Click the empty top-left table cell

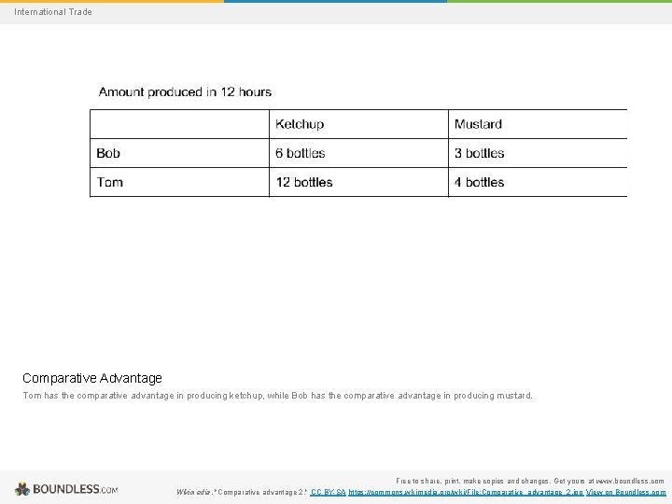[179, 124]
